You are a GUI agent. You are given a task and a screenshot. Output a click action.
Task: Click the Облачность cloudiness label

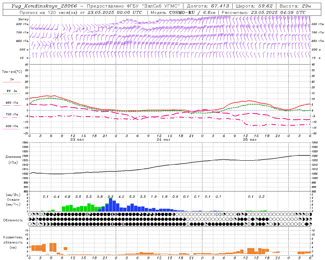(13, 220)
